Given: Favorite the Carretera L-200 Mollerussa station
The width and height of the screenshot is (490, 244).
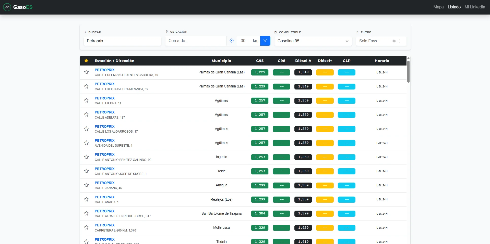Looking at the screenshot, I should pyautogui.click(x=86, y=227).
